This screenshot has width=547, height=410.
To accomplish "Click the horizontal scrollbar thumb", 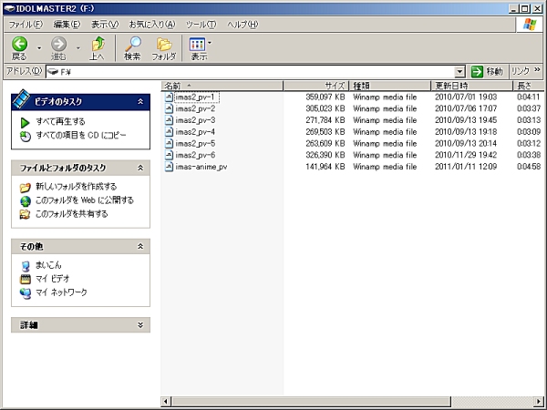I will (311, 401).
